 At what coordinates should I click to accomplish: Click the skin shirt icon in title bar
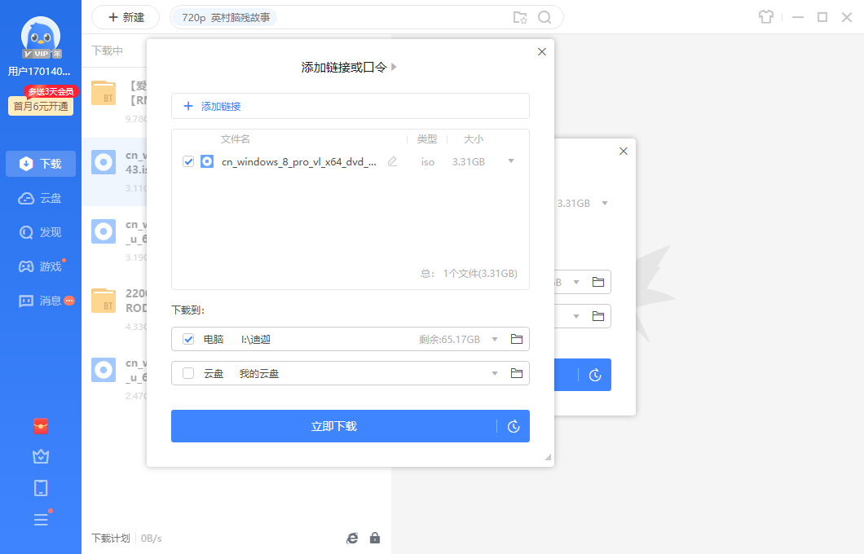coord(765,17)
